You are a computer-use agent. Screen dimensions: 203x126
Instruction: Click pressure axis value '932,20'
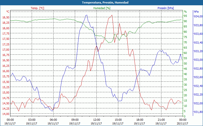pos(198,94)
